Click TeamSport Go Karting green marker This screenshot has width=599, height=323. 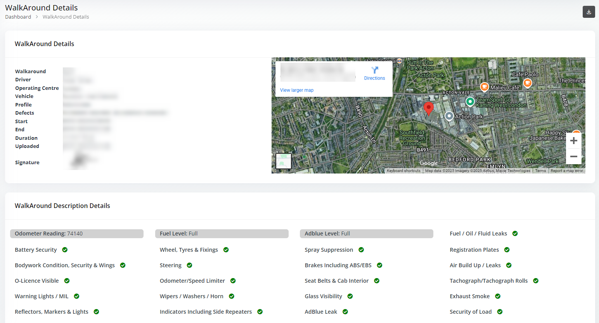470,101
